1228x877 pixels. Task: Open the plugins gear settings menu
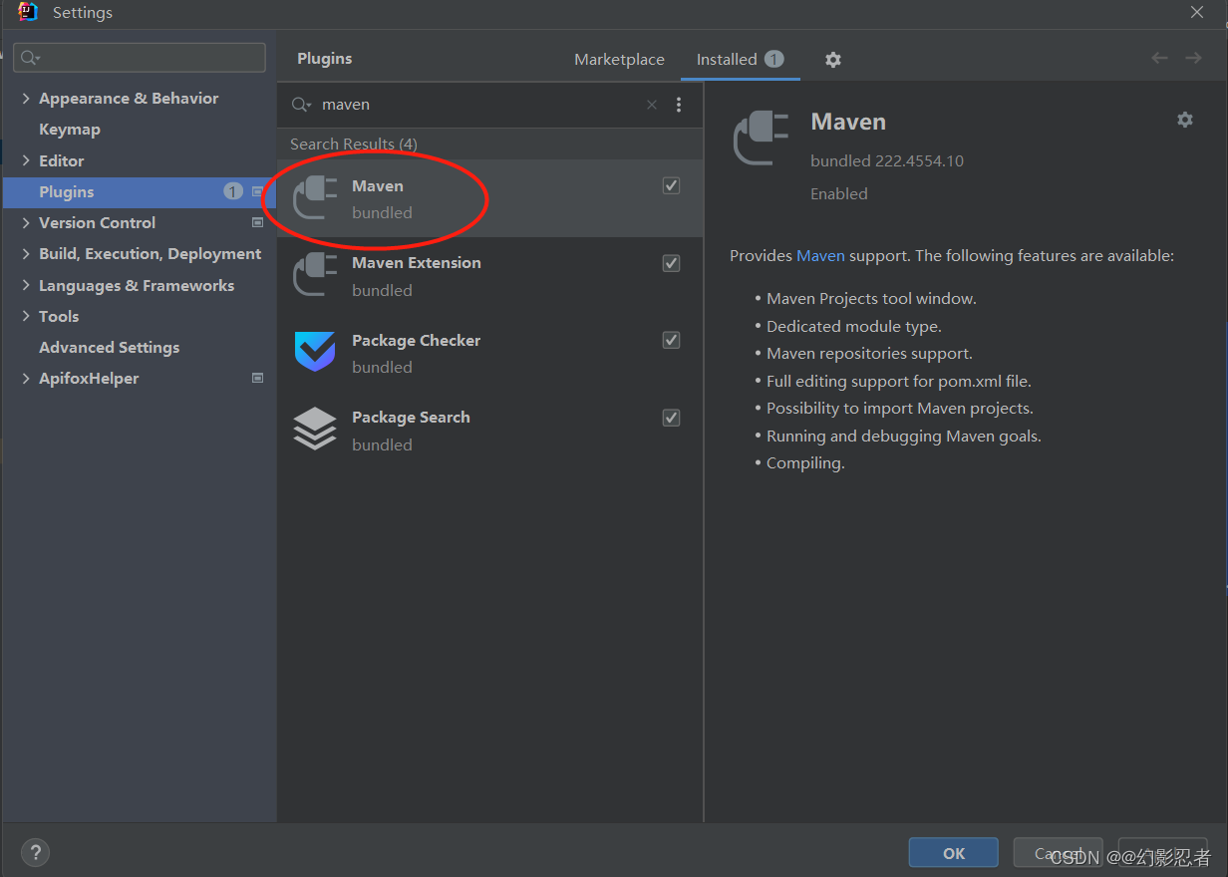[x=833, y=60]
